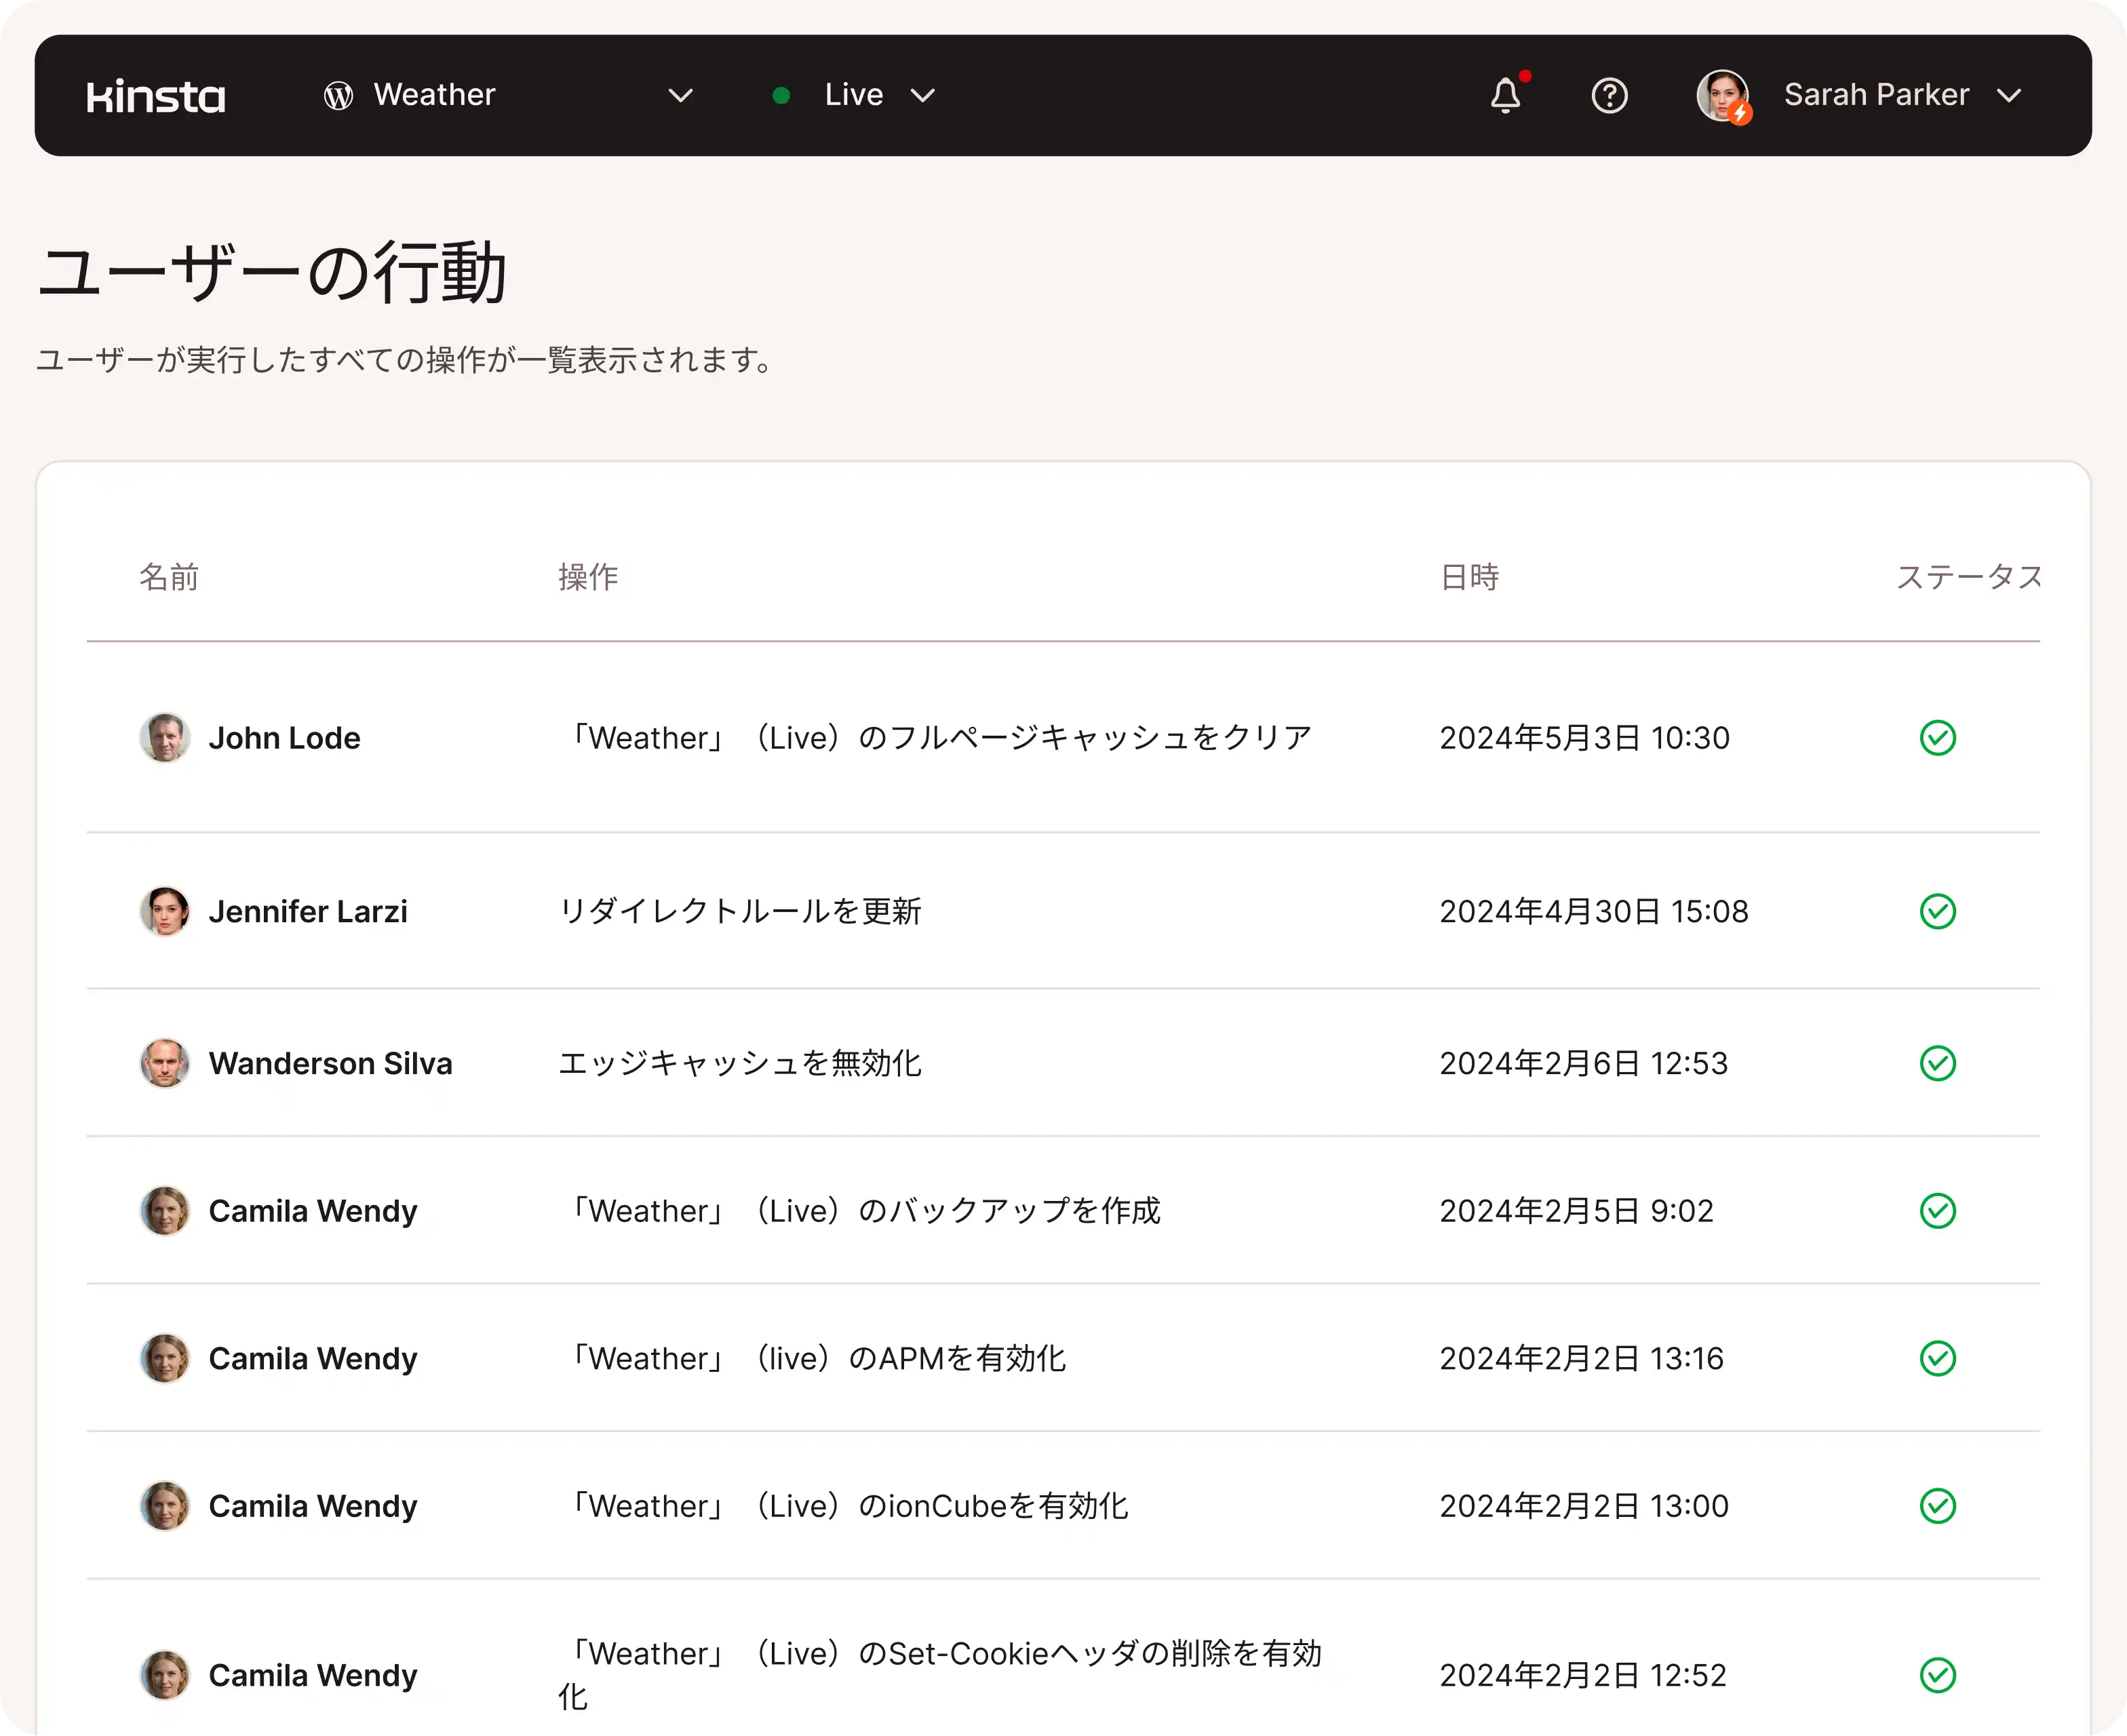The height and width of the screenshot is (1736, 2127).
Task: Open the Live environment dropdown
Action: tap(922, 96)
